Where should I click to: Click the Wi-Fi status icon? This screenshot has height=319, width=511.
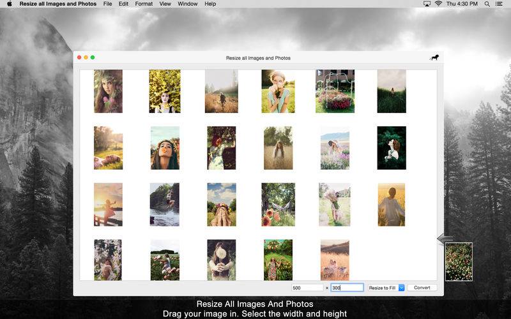(x=438, y=4)
